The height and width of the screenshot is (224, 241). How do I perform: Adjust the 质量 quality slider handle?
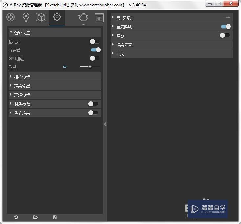[90, 67]
